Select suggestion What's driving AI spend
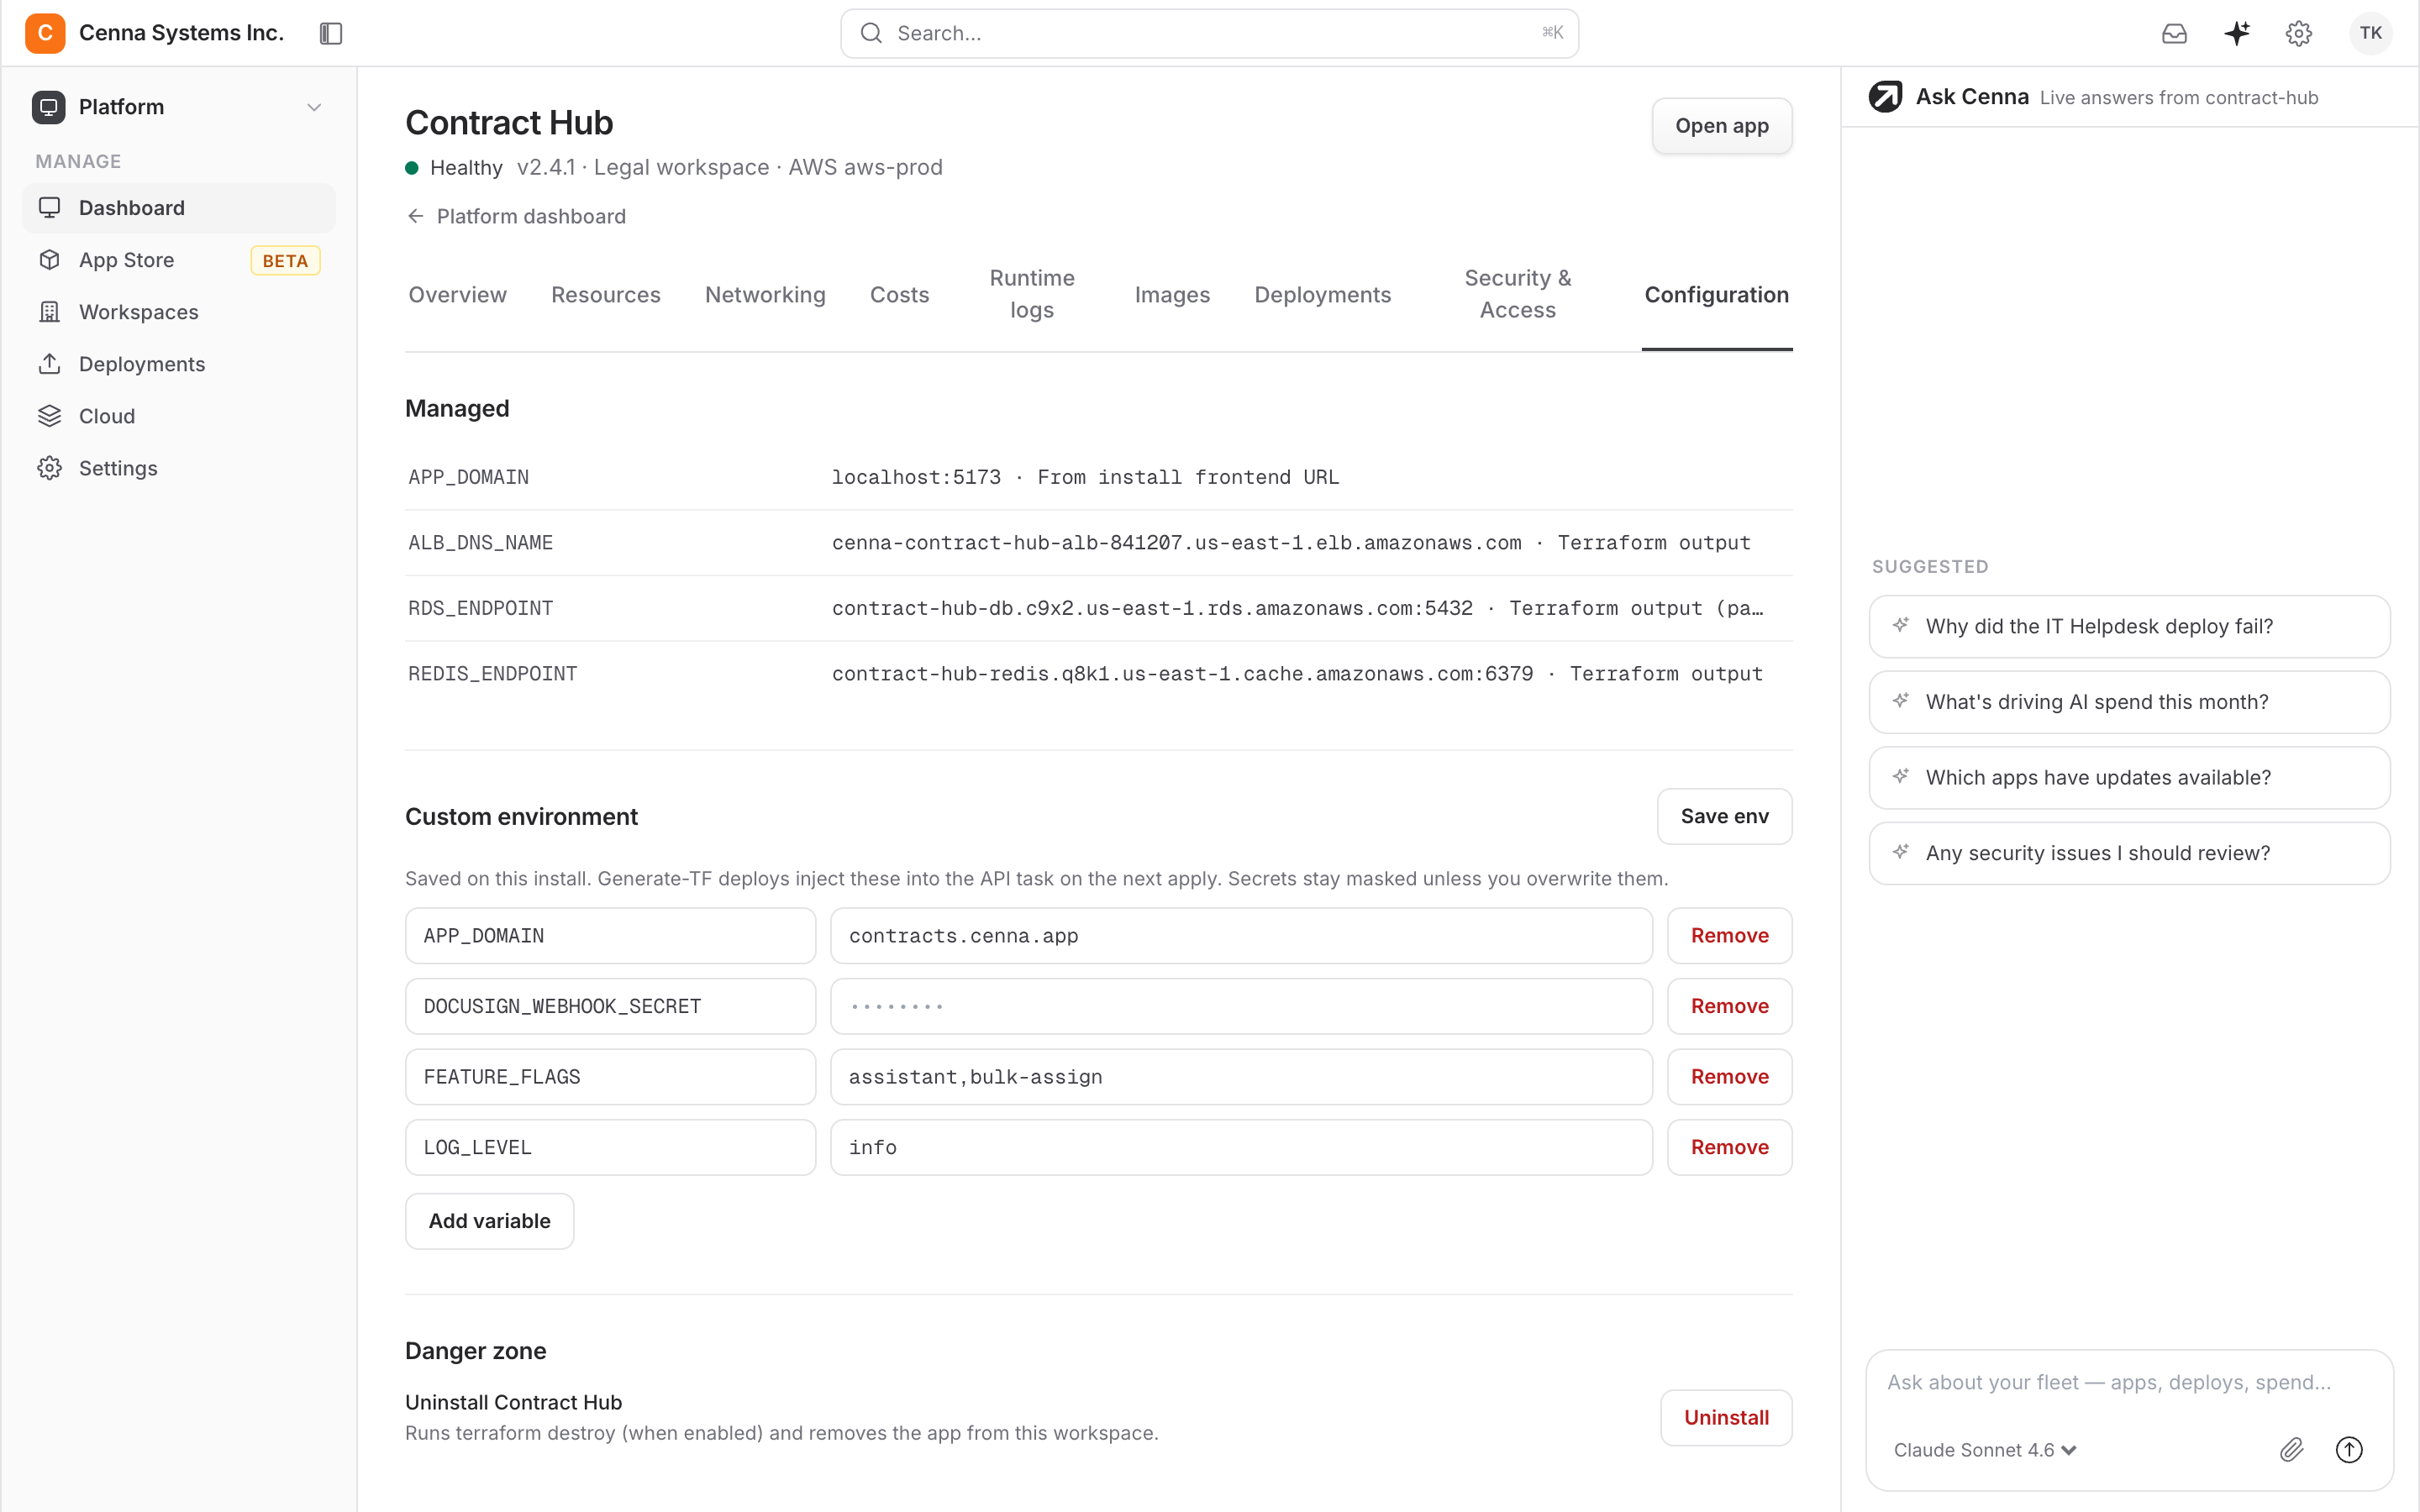The image size is (2420, 1512). click(x=2129, y=702)
